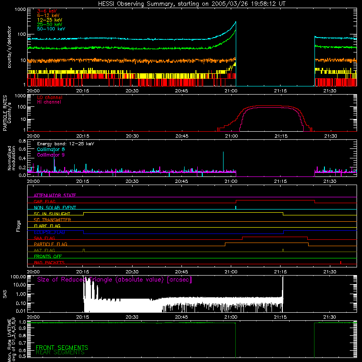
Task: Click the 'Energy band: 12-25 keV' label
Action: pyautogui.click(x=65, y=144)
